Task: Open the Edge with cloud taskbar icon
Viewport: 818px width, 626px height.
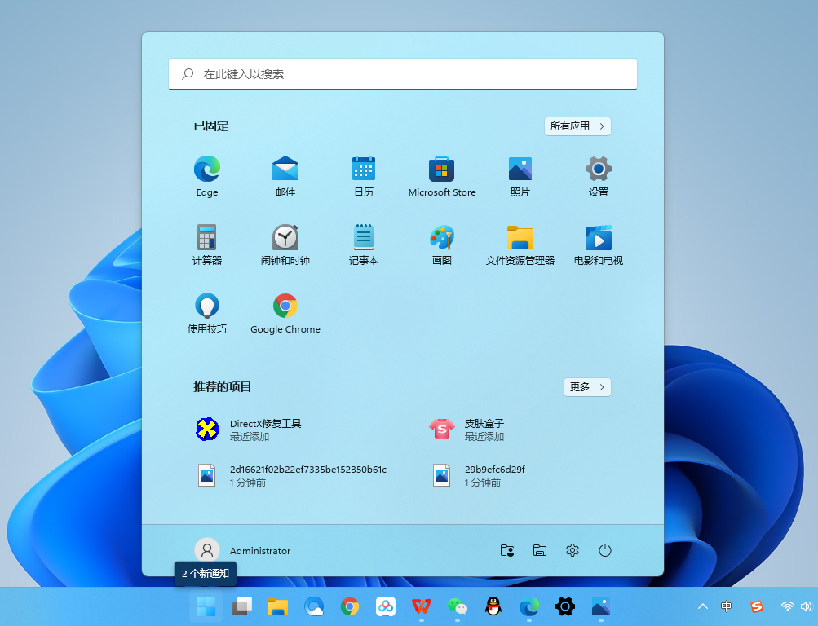Action: coord(314,606)
